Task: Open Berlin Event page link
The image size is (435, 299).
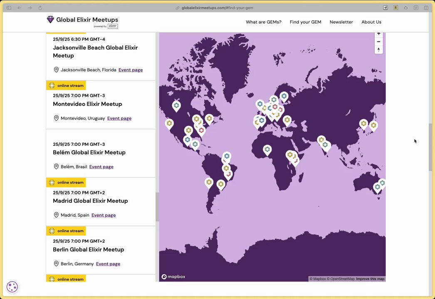Action: (x=108, y=264)
